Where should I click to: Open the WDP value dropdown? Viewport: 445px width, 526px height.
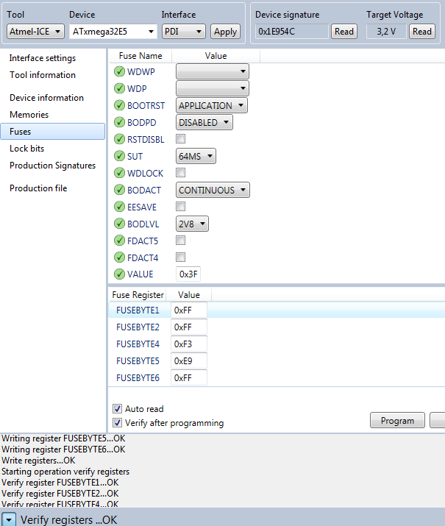(213, 88)
